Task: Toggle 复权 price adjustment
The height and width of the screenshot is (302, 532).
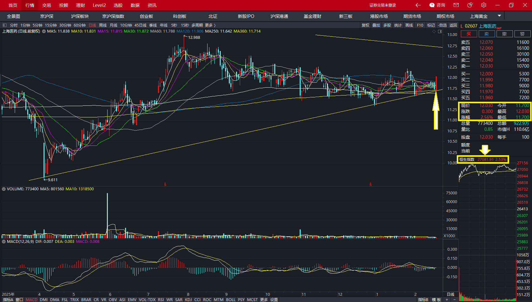Action: (x=366, y=25)
